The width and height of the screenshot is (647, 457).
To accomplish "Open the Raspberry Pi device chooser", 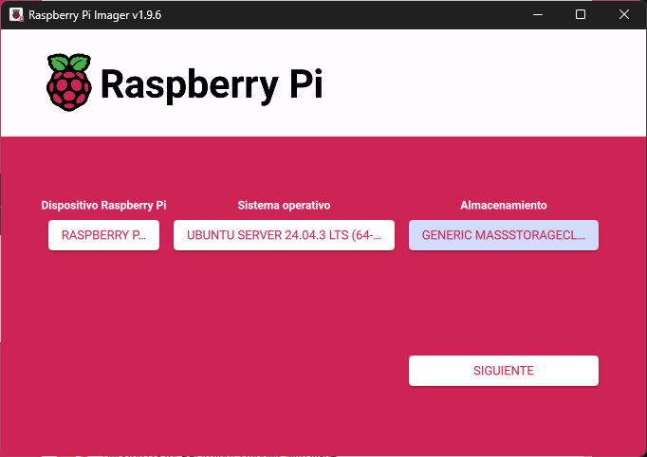I will click(103, 235).
